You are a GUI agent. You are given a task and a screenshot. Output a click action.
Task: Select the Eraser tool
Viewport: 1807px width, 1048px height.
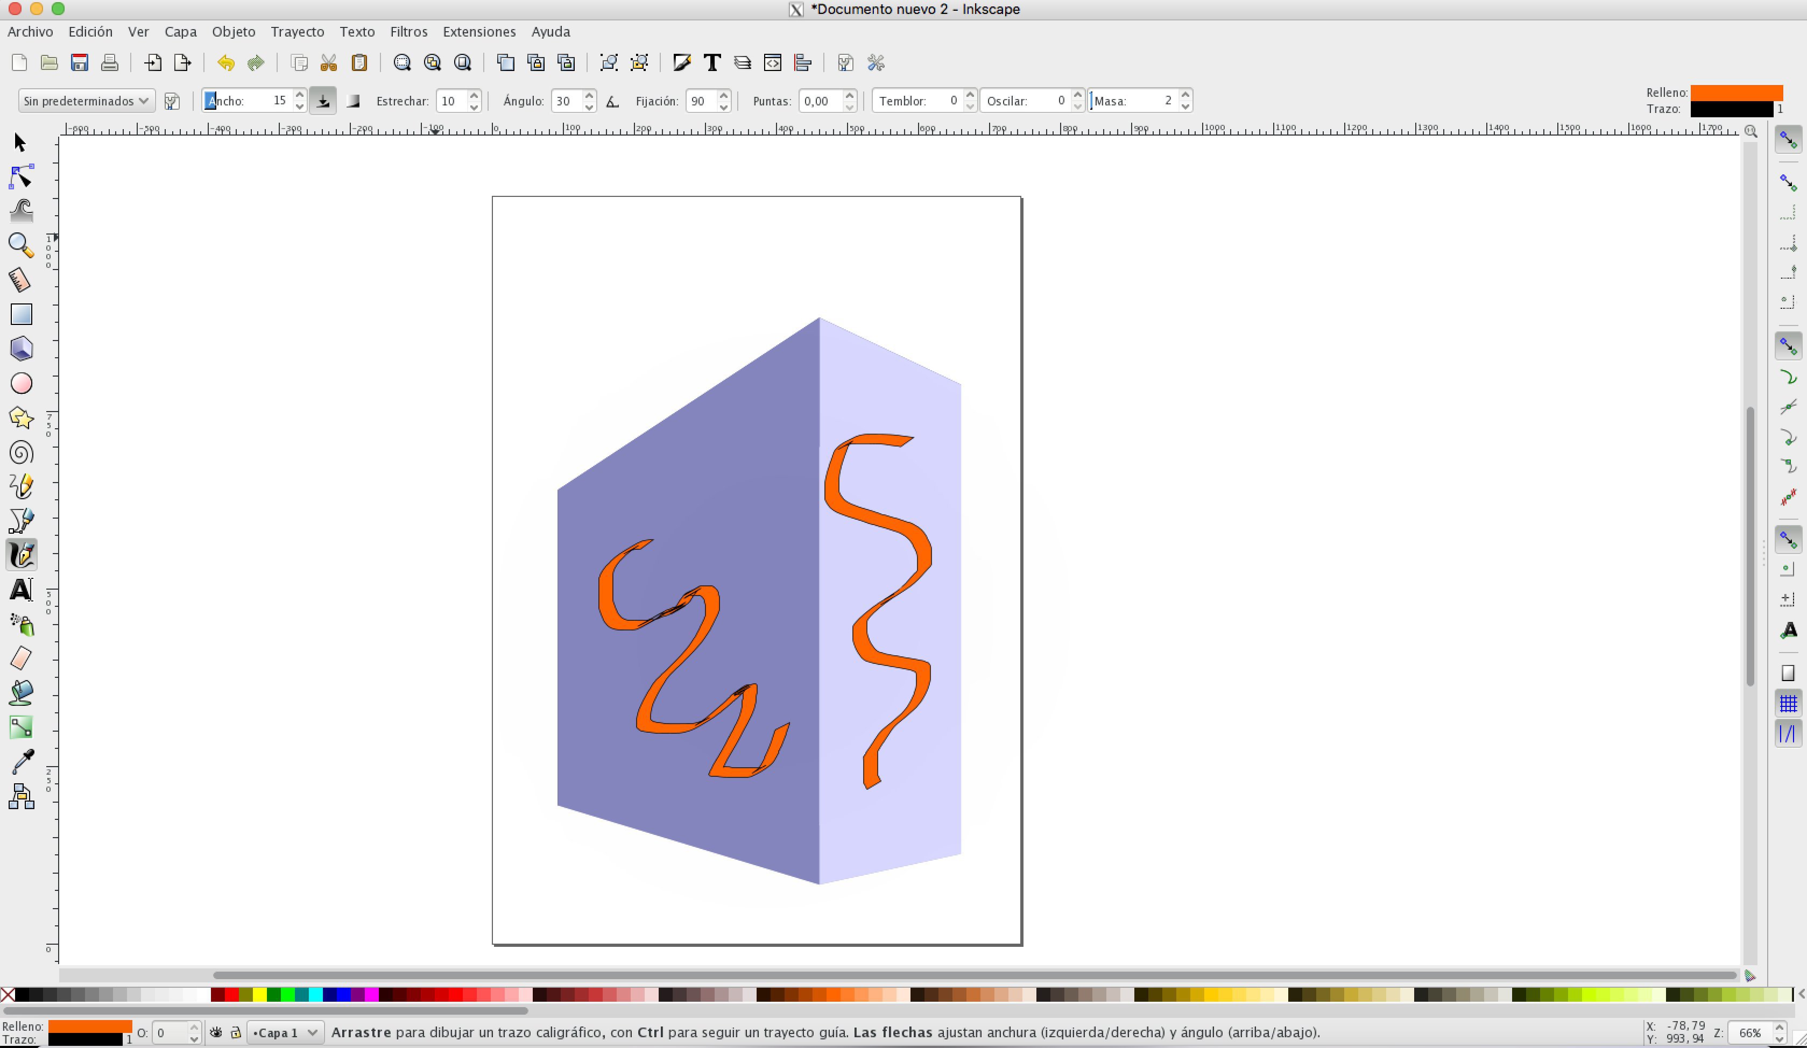[x=21, y=658]
